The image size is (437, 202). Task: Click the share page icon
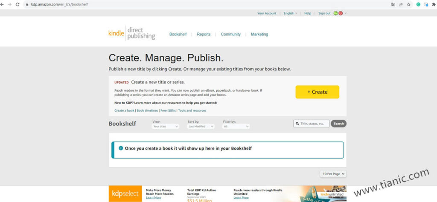point(401,4)
